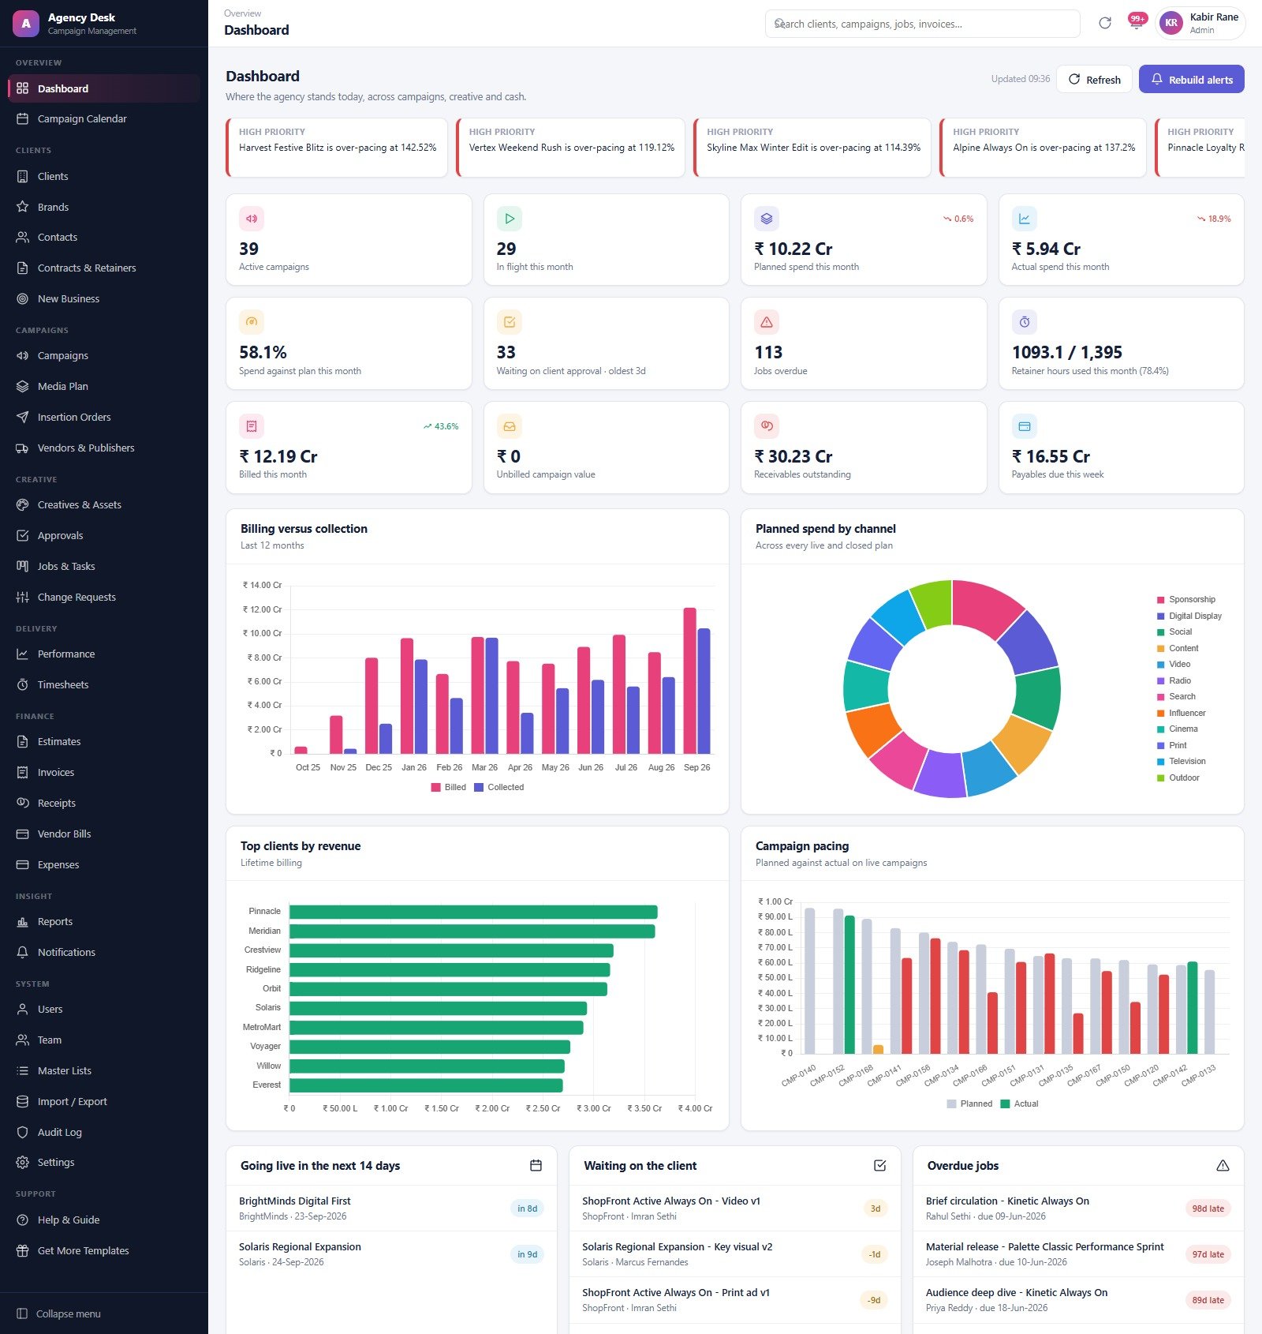Click the Agency Desk logo icon
Image resolution: width=1262 pixels, height=1334 pixels.
26,24
